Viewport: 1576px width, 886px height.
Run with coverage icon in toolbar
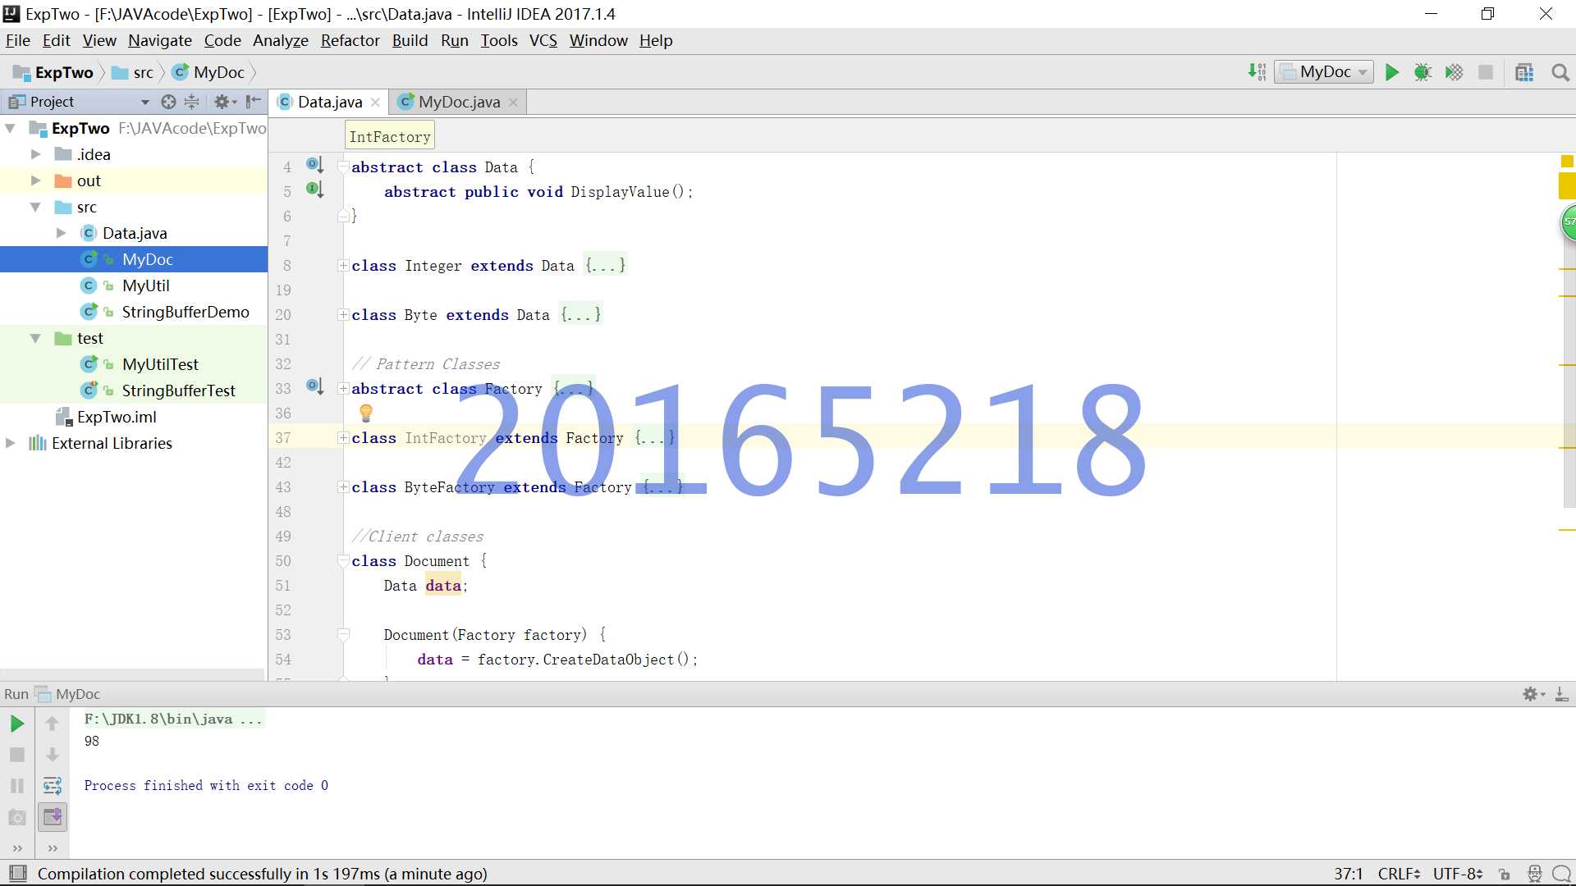coord(1454,72)
